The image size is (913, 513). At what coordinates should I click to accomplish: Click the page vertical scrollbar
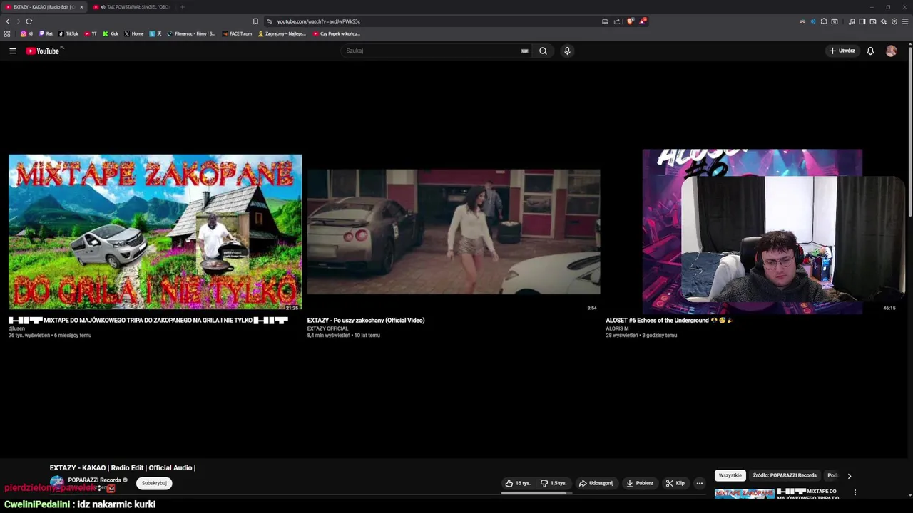pos(910,132)
